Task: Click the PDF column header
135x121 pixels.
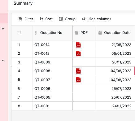Action: [x=84, y=33]
